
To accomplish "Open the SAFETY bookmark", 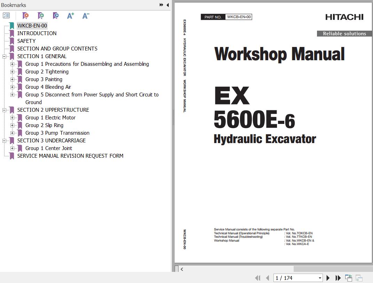I will (x=26, y=41).
